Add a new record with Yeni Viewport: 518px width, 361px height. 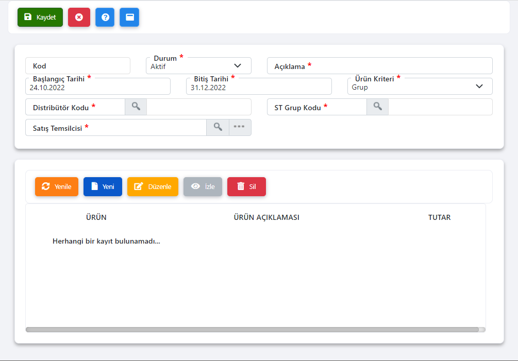point(103,186)
